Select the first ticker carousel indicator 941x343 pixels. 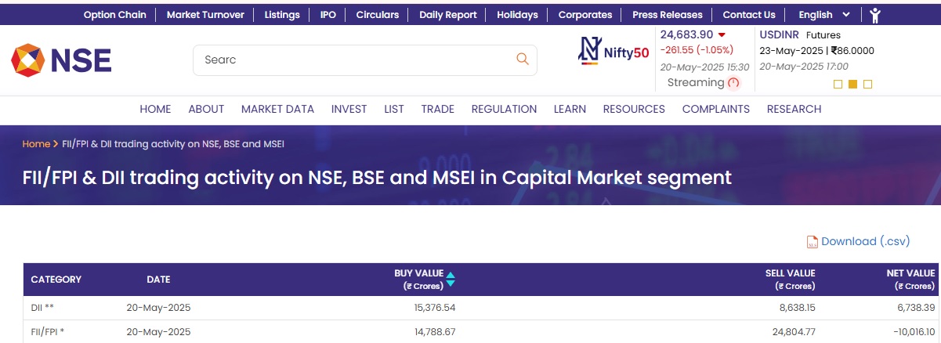coord(838,85)
